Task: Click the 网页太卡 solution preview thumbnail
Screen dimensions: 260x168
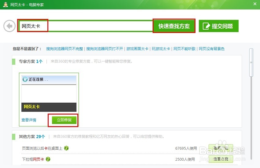Action: (49, 93)
